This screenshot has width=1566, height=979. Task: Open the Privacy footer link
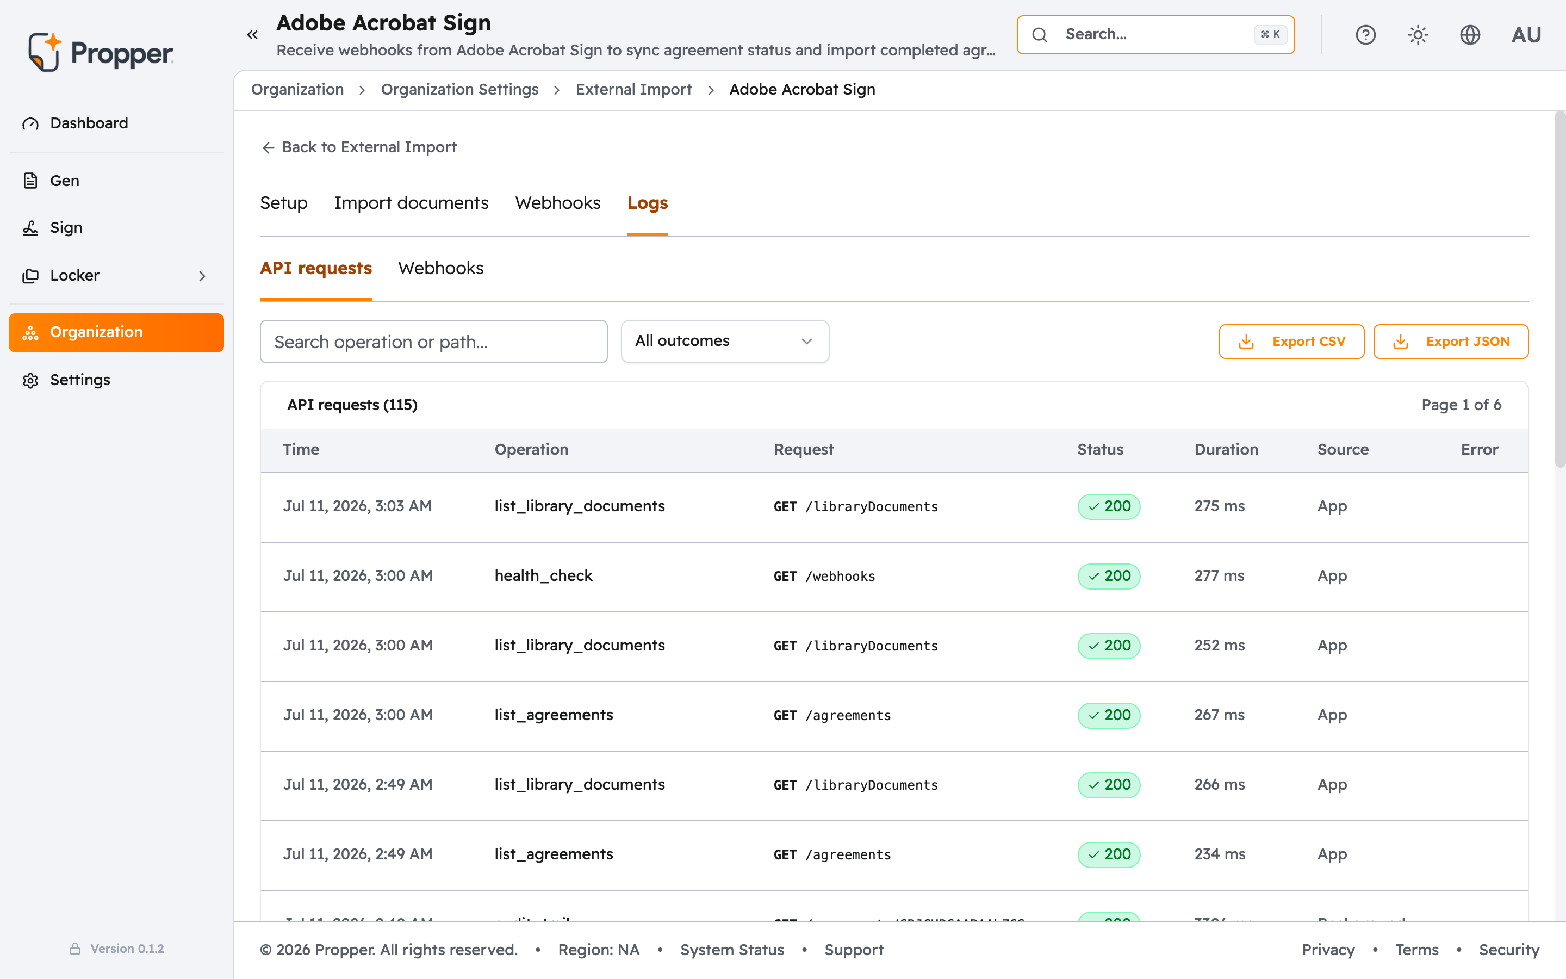(x=1328, y=950)
